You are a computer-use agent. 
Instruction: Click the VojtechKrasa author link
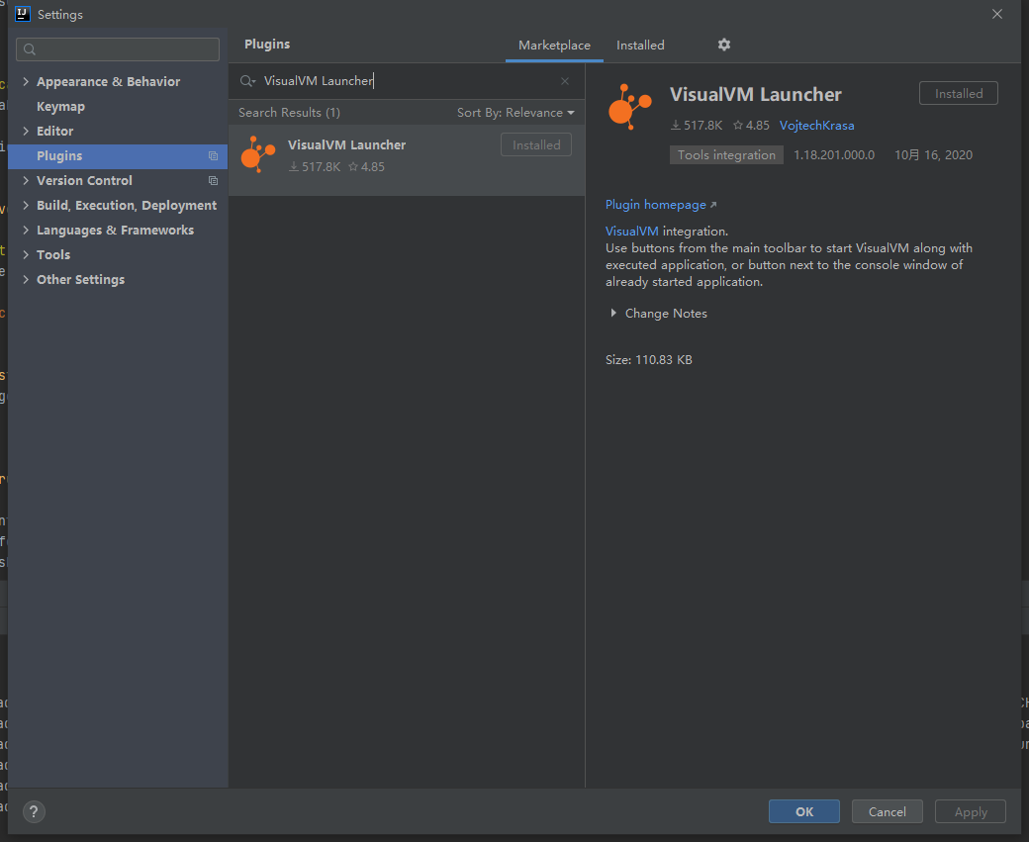point(816,125)
